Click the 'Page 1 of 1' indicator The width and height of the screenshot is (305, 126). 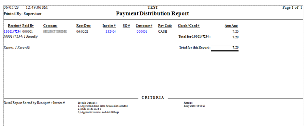click(292, 8)
